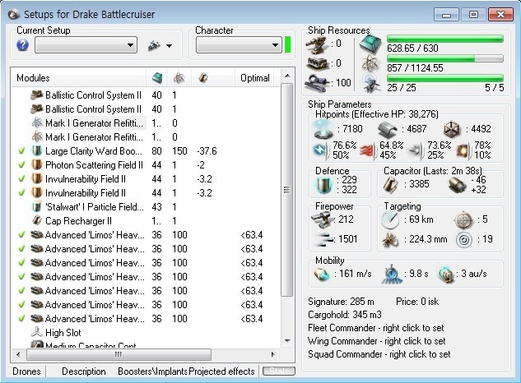Toggle checkmark on last Advanced 'Limos' Heavy launcher
Image resolution: width=521 pixels, height=383 pixels.
pyautogui.click(x=21, y=318)
